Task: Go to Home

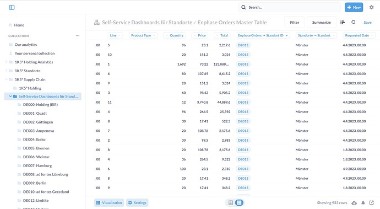Action: [19, 25]
